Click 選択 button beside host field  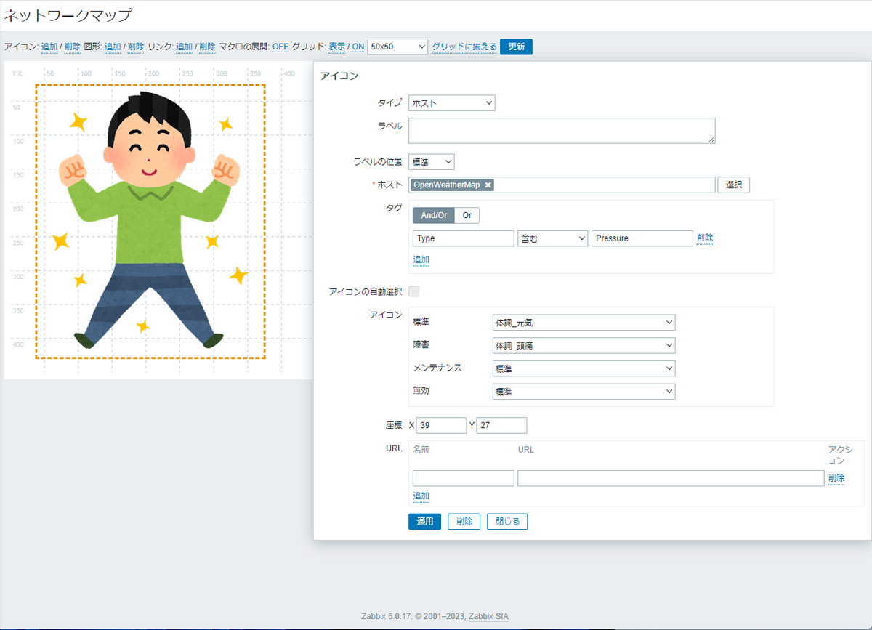click(x=734, y=185)
